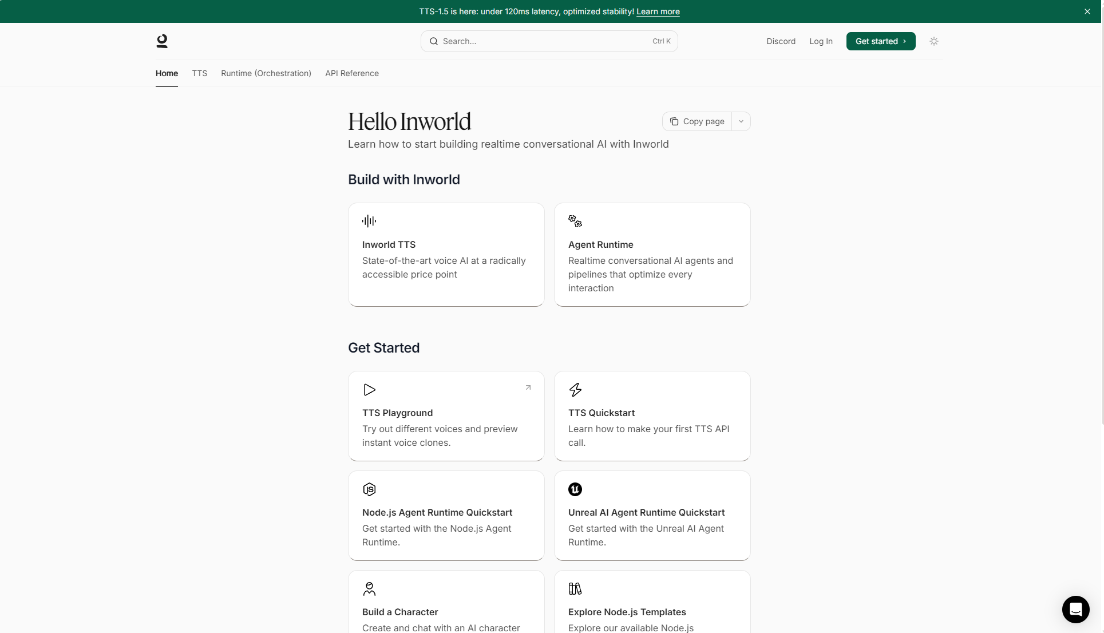Click the Inworld TTS waveform icon
1104x633 pixels.
point(369,221)
